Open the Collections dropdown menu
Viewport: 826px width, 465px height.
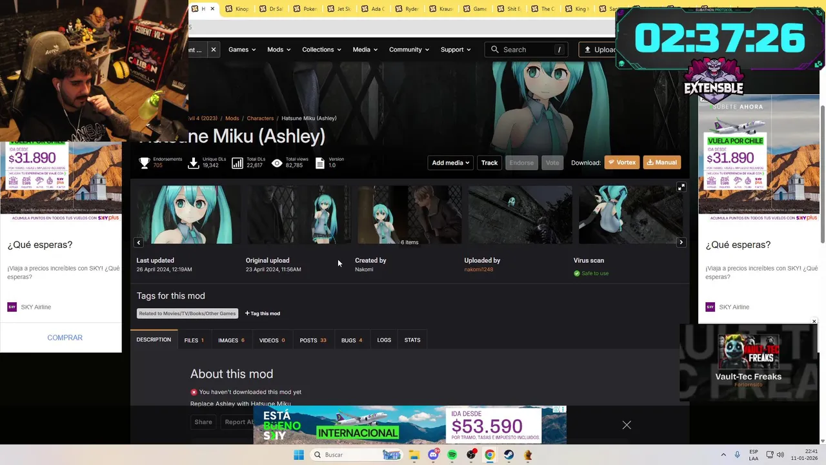(x=321, y=50)
